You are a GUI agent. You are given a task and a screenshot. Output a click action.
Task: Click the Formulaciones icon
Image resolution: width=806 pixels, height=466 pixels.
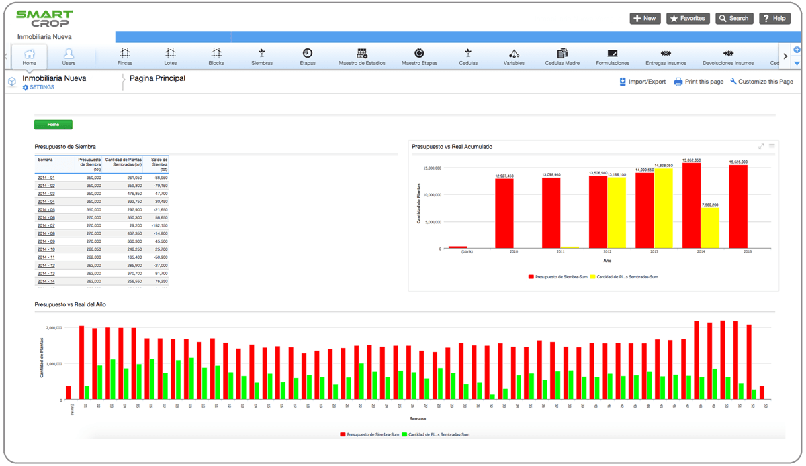[x=612, y=54]
